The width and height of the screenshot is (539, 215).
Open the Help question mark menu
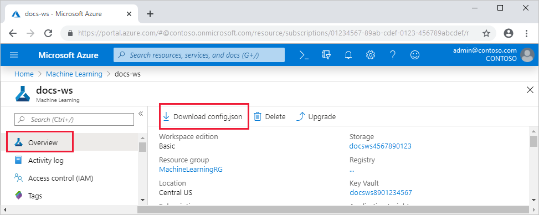393,55
